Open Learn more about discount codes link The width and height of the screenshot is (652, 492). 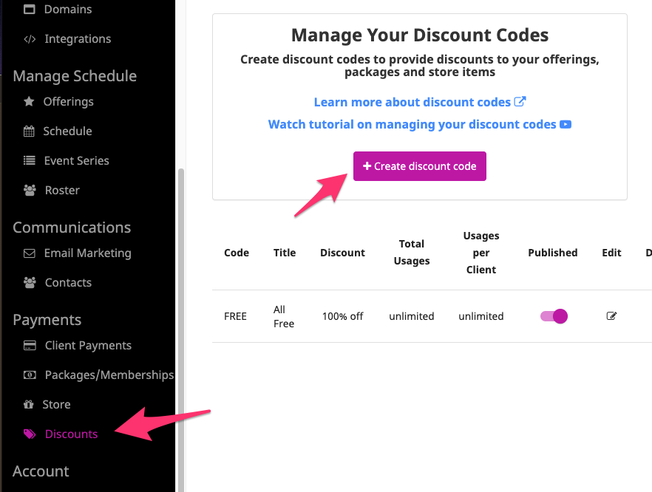pos(419,102)
